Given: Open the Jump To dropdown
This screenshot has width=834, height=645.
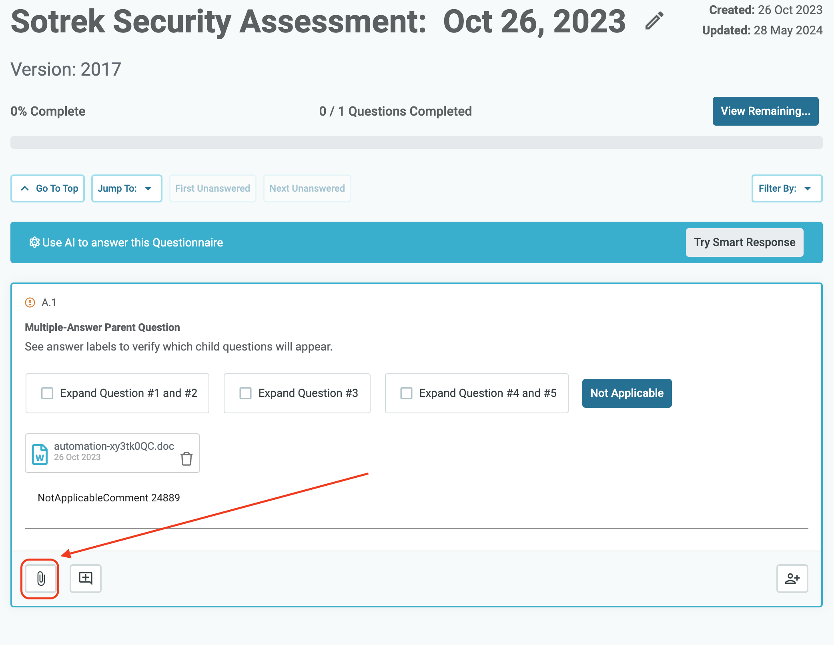Looking at the screenshot, I should tap(126, 188).
